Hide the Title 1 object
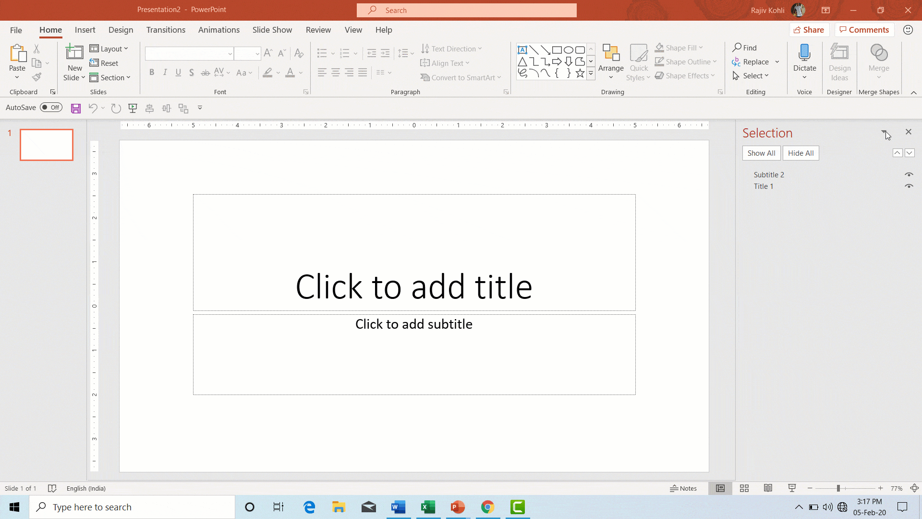The image size is (922, 519). pos(909,186)
